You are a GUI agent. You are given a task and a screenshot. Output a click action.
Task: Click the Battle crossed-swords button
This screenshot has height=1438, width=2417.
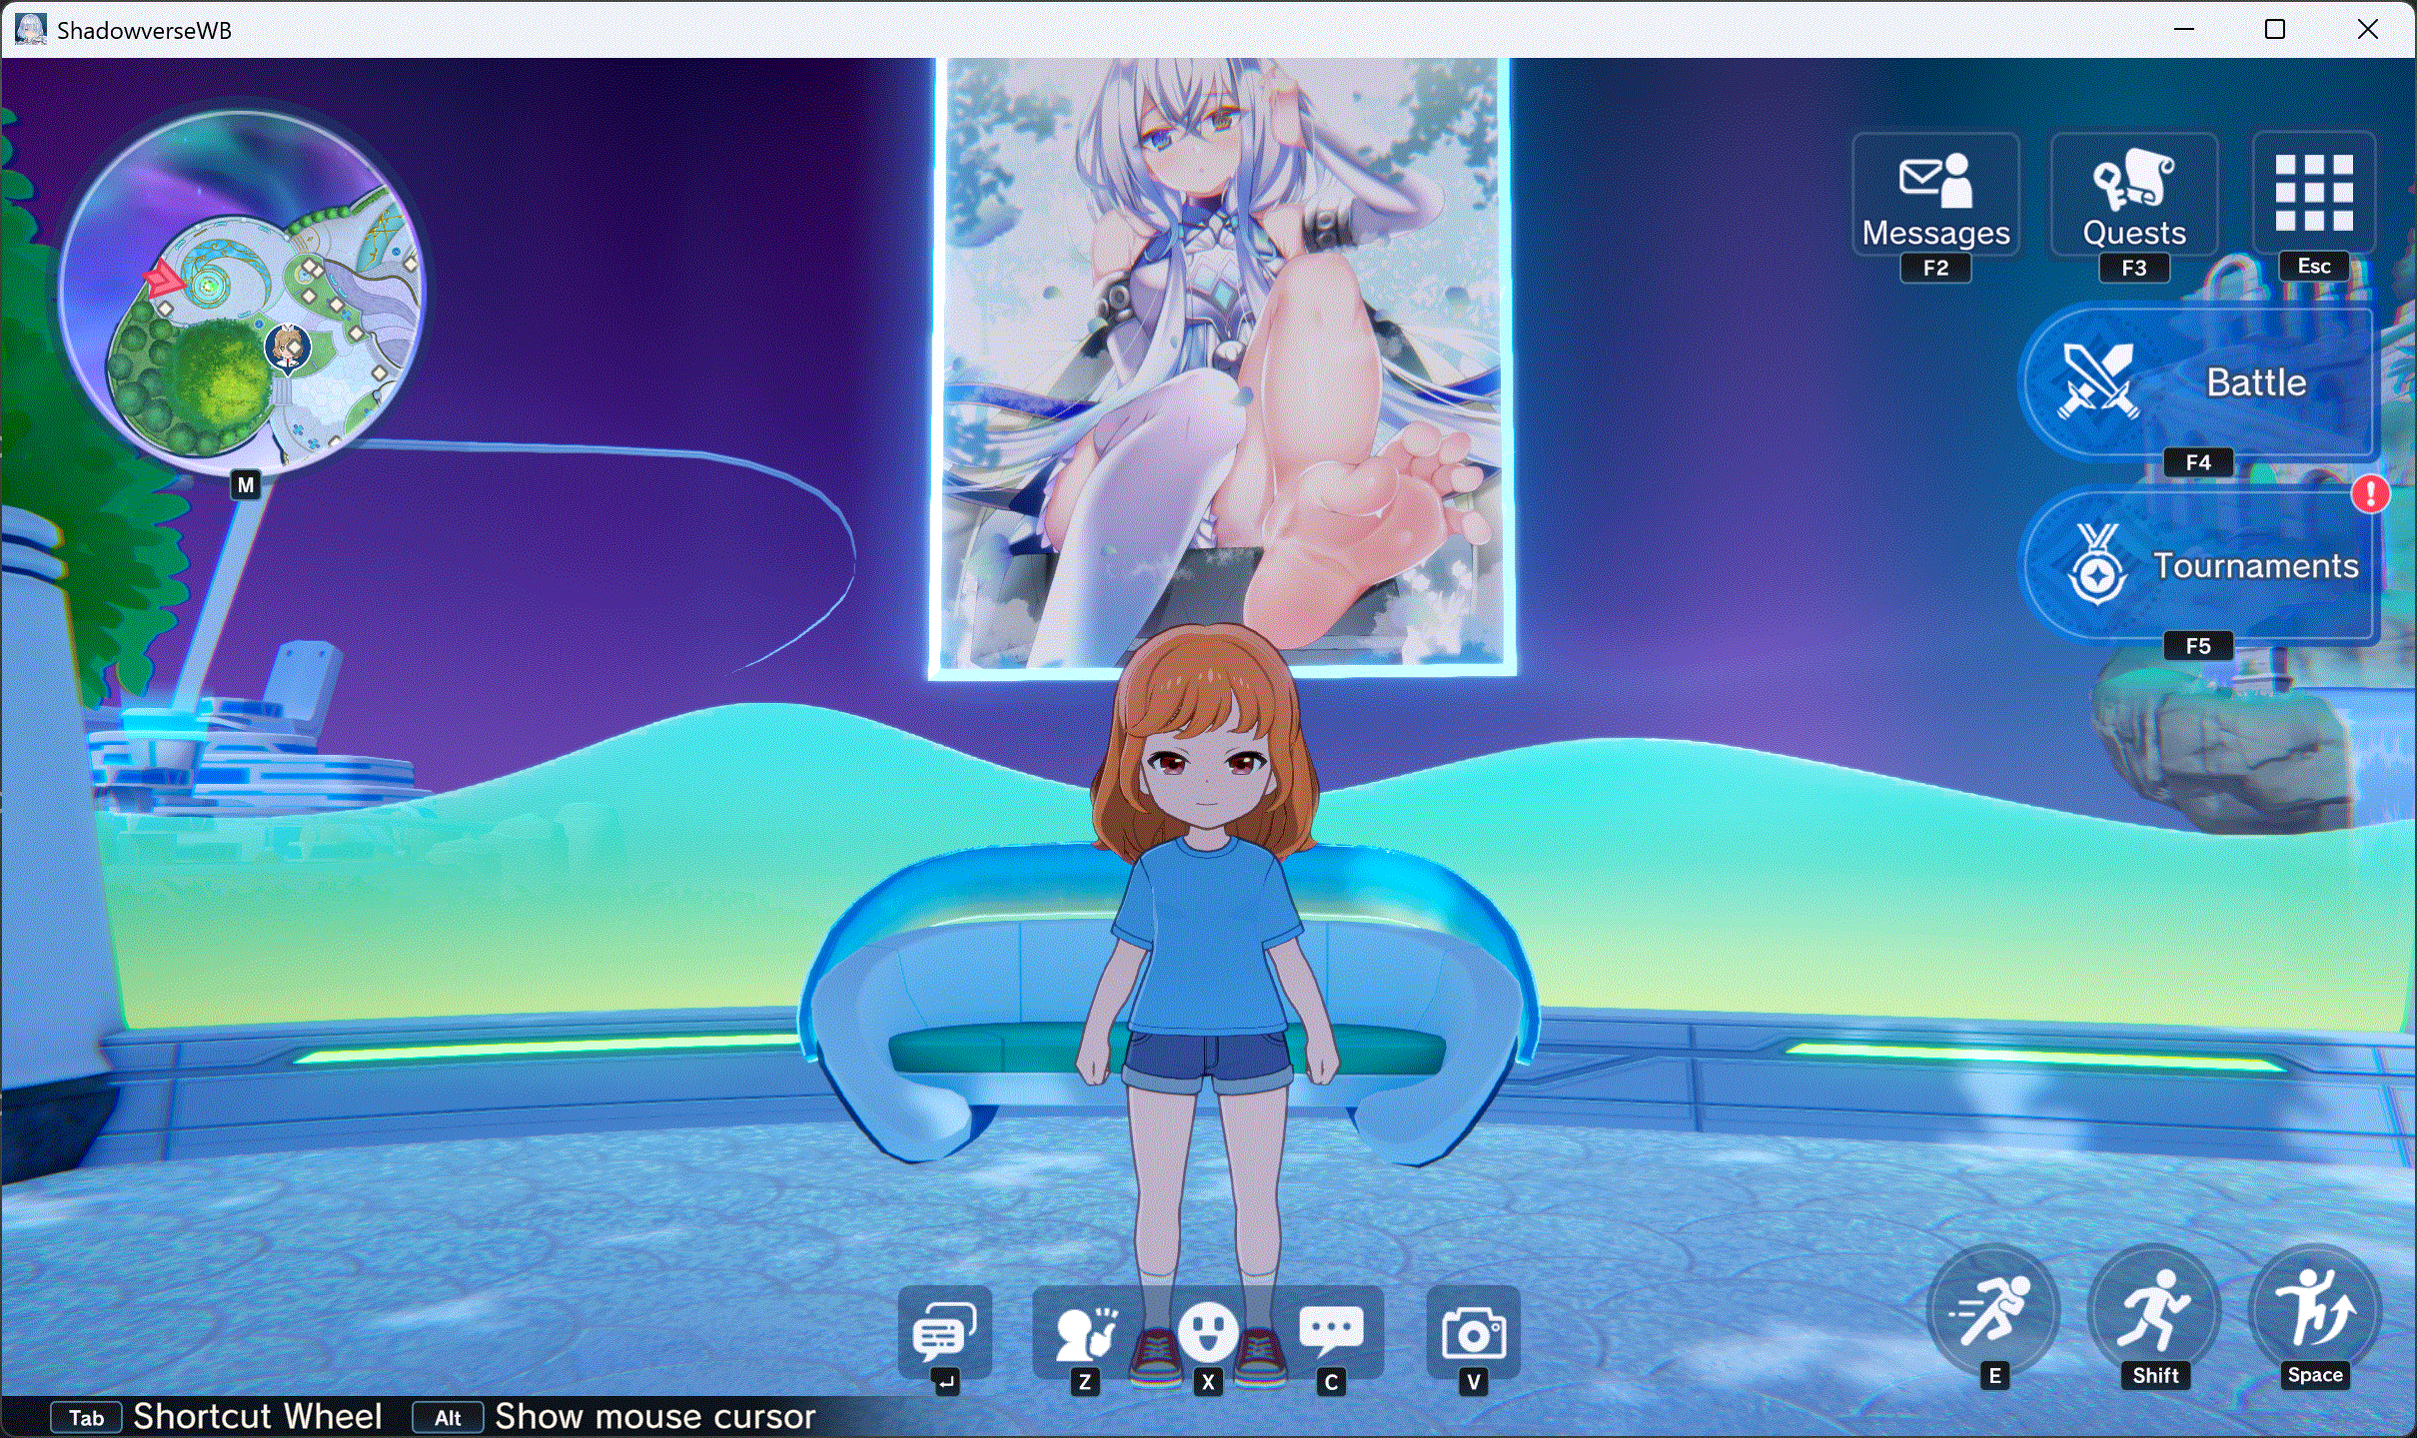pos(2198,382)
